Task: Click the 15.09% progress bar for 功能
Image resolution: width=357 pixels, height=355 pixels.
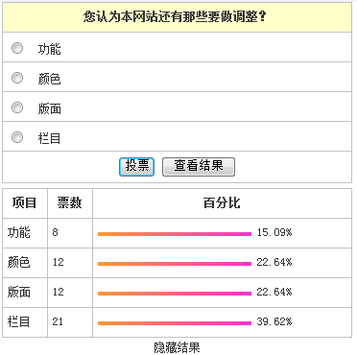Action: [175, 234]
